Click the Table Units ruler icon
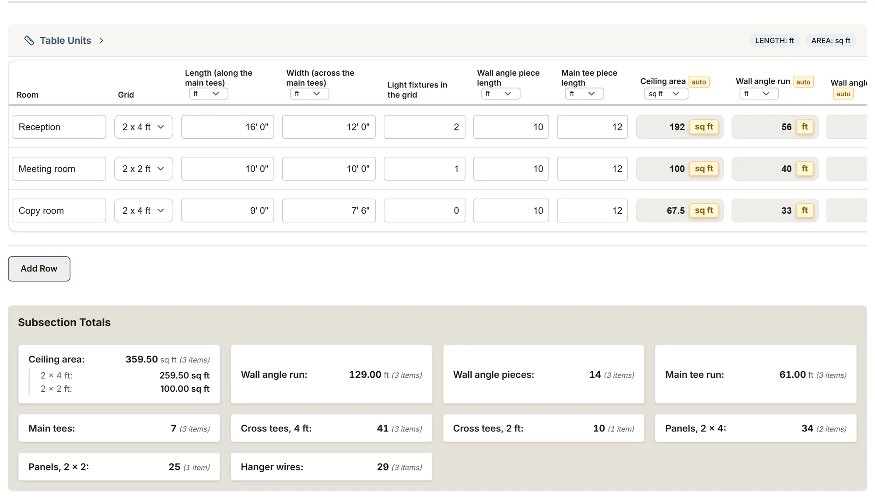The width and height of the screenshot is (875, 498). point(29,40)
